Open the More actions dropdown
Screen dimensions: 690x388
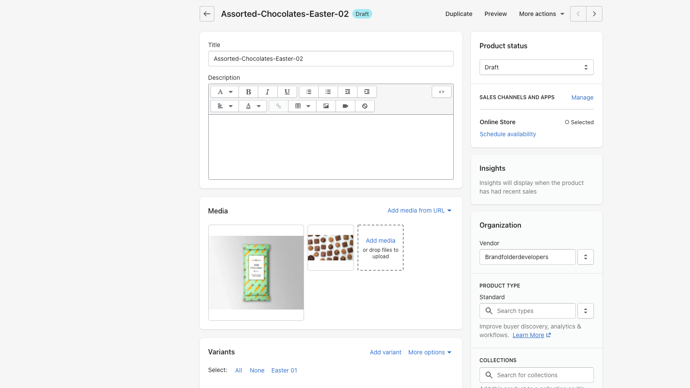[542, 14]
